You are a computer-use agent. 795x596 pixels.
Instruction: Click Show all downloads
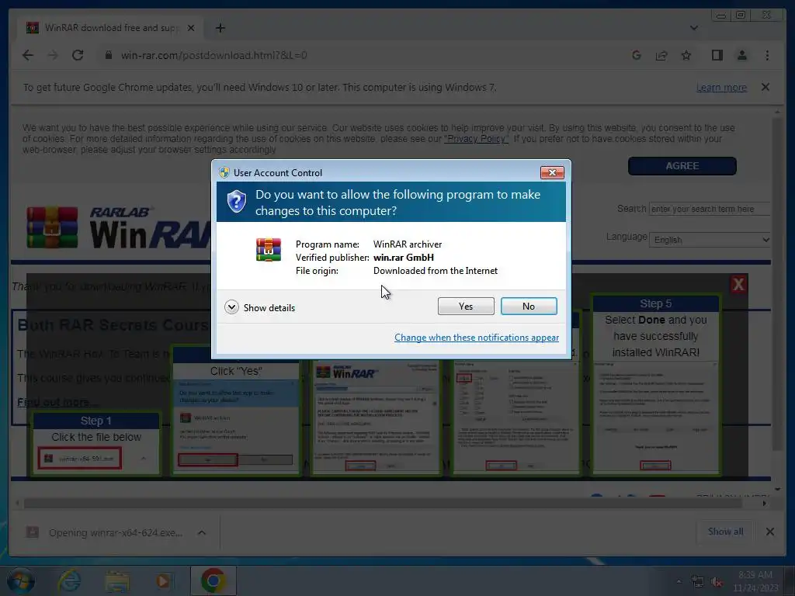point(726,532)
